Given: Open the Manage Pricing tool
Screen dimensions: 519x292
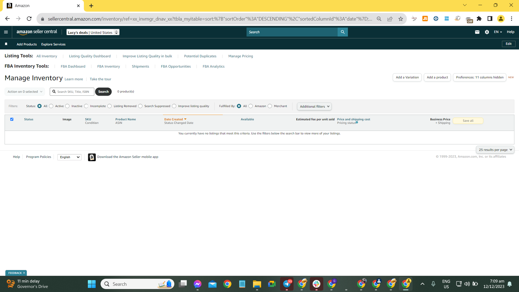Looking at the screenshot, I should tap(241, 56).
